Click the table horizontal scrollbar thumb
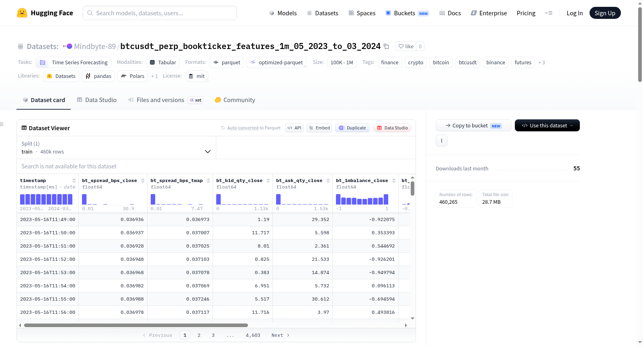The width and height of the screenshot is (643, 346). (136, 325)
